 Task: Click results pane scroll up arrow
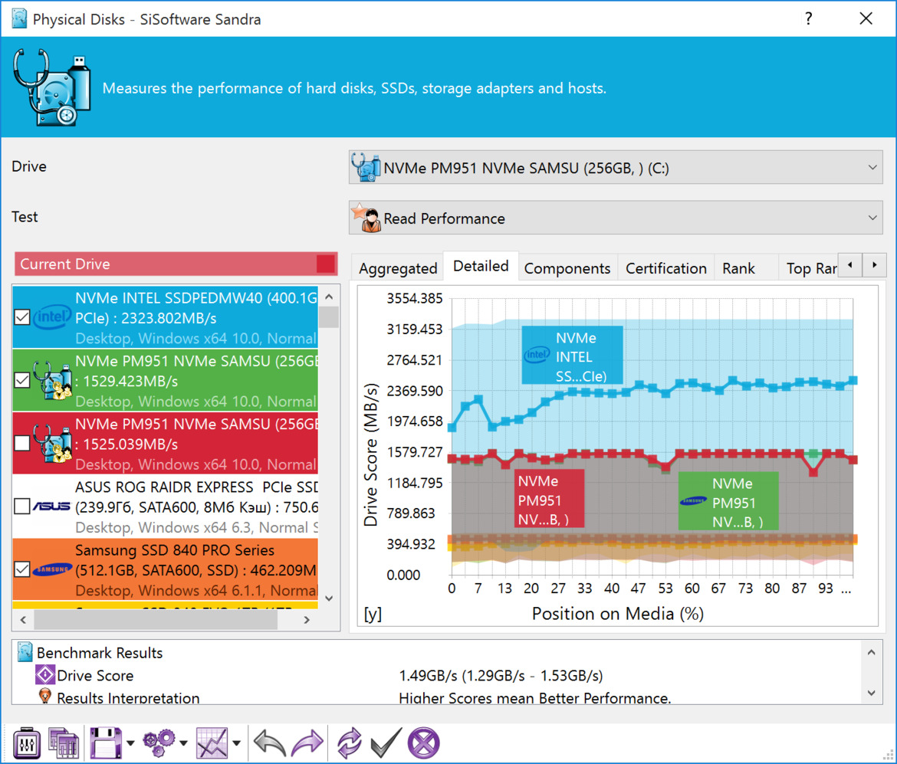[x=871, y=652]
